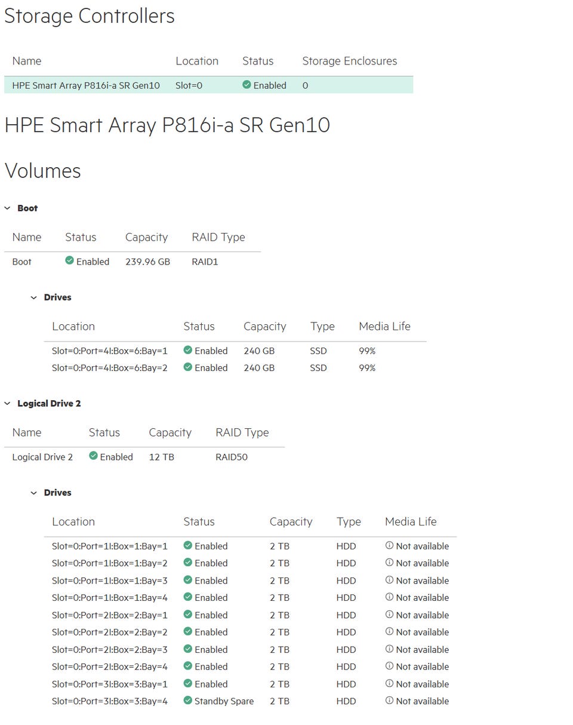
Task: Collapse the Drives list under Boot
Action: pyautogui.click(x=34, y=297)
